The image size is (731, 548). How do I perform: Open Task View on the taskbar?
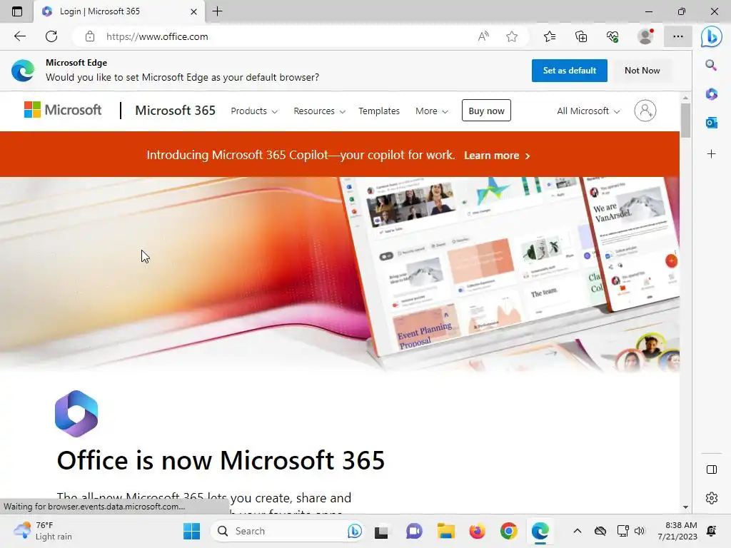(381, 531)
